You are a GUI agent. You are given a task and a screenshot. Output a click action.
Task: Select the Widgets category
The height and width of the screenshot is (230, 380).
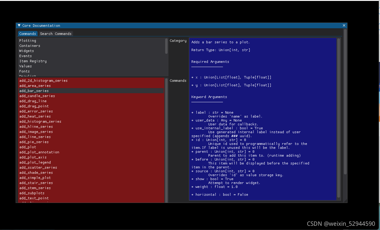coord(26,51)
